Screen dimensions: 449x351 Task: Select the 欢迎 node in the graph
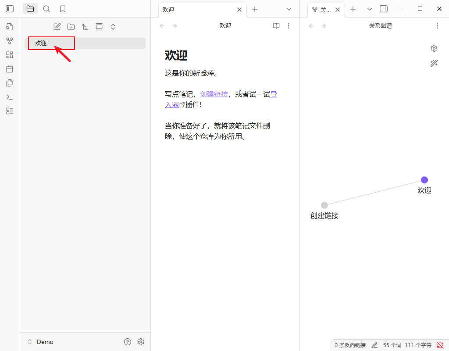pyautogui.click(x=424, y=180)
